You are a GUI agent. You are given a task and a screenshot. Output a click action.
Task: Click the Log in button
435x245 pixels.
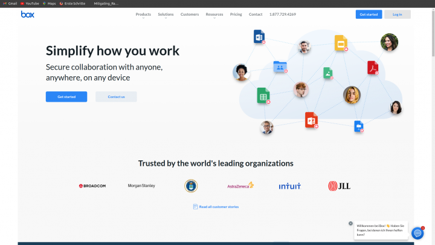click(398, 15)
